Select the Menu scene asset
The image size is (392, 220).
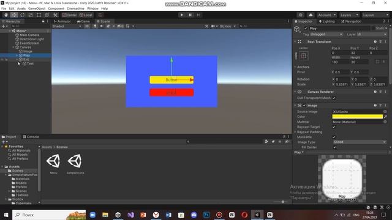53,163
